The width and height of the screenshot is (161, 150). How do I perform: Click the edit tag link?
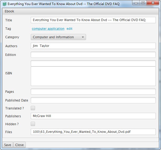click(69, 28)
